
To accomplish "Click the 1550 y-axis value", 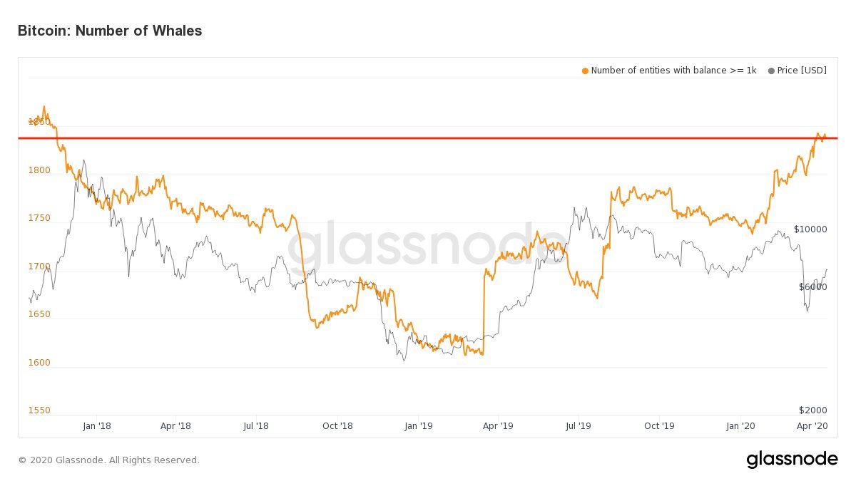I will (39, 410).
